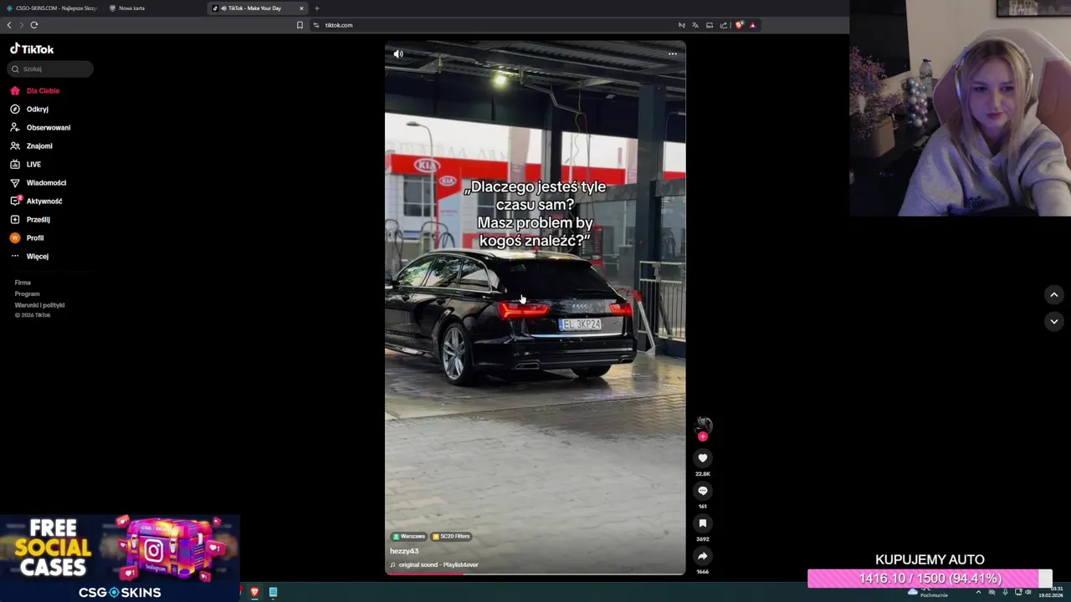Open the Odkryj page

pyautogui.click(x=30, y=109)
